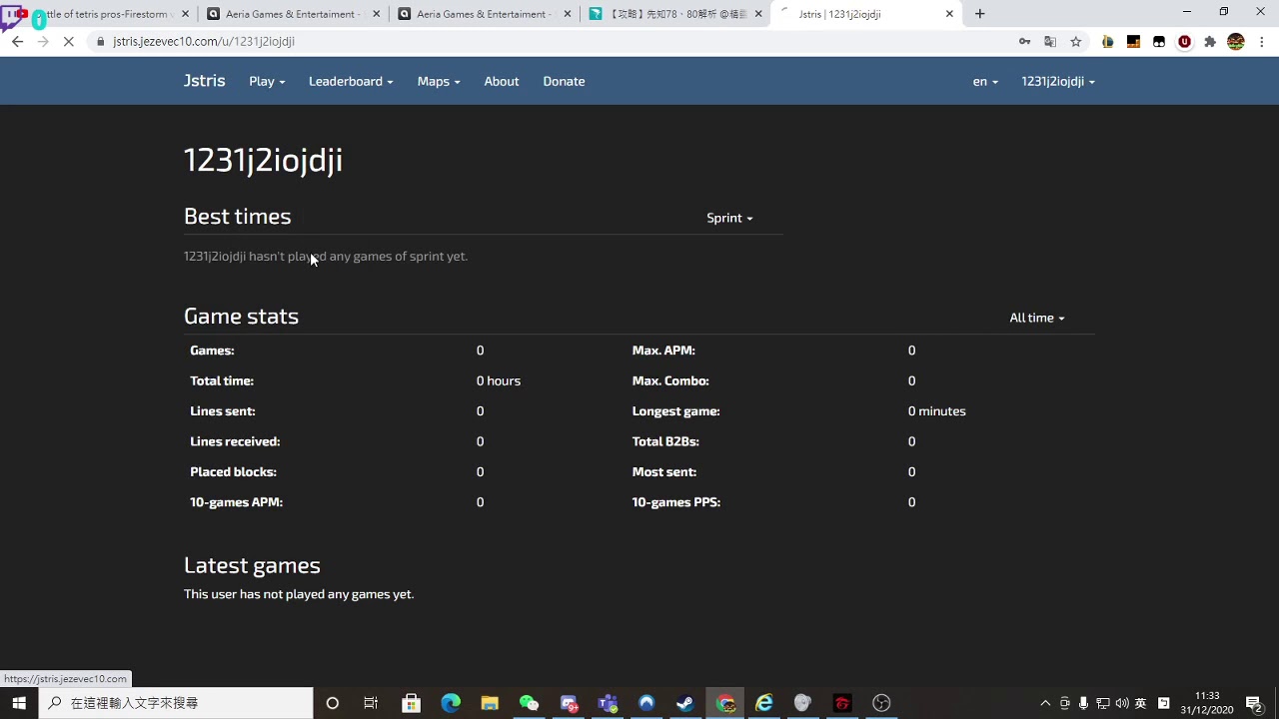Bookmark this page with the star icon

pos(1076,41)
